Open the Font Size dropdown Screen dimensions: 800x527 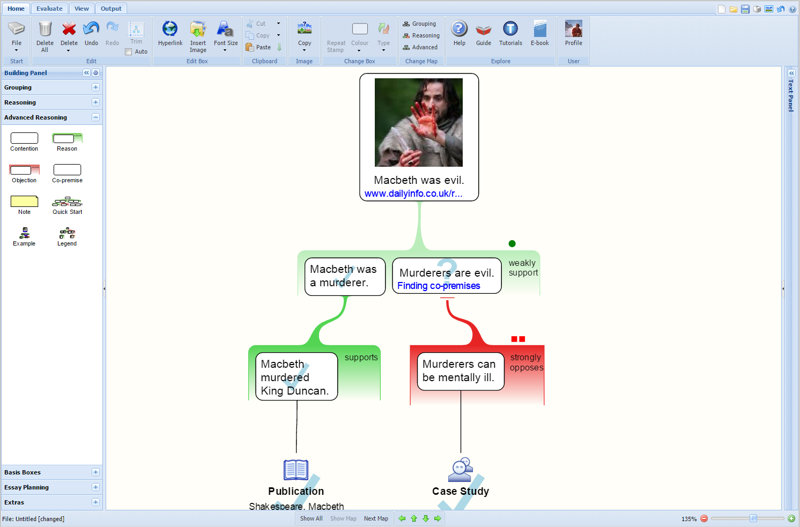[225, 50]
